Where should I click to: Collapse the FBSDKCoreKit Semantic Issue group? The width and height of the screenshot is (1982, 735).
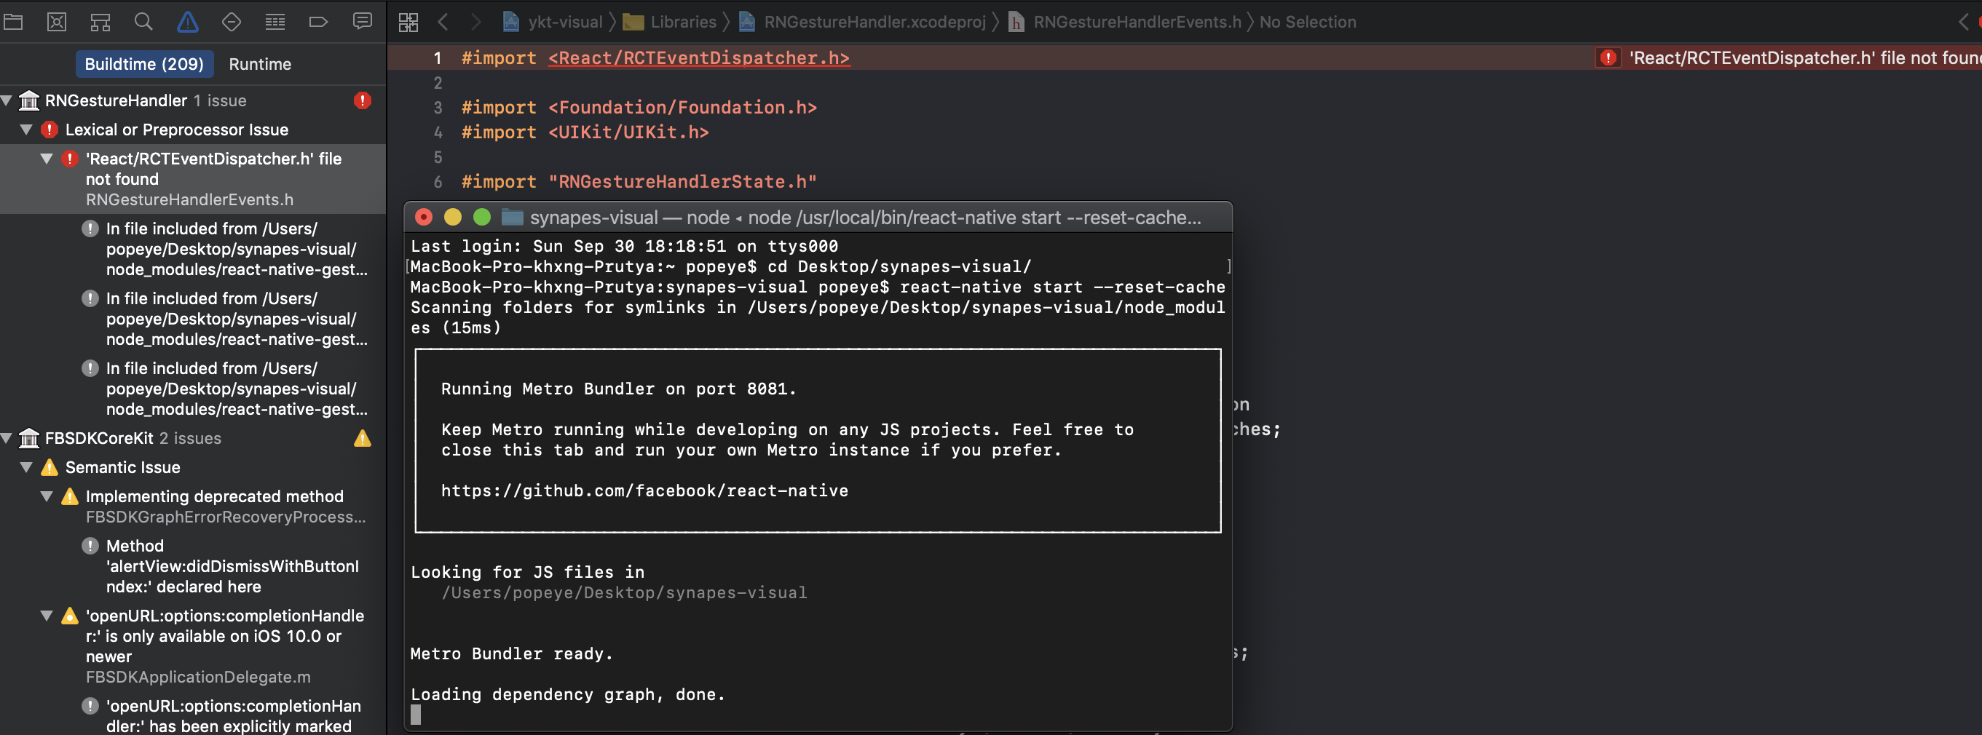click(x=28, y=467)
